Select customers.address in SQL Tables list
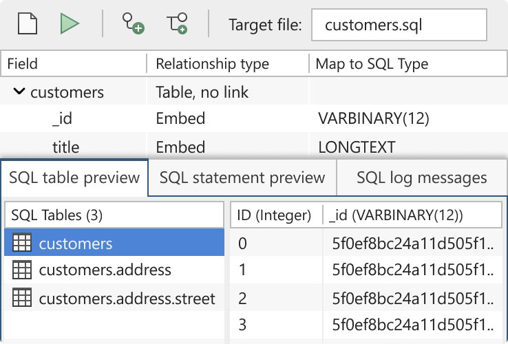Viewport: 508px width, 344px height. point(114,270)
